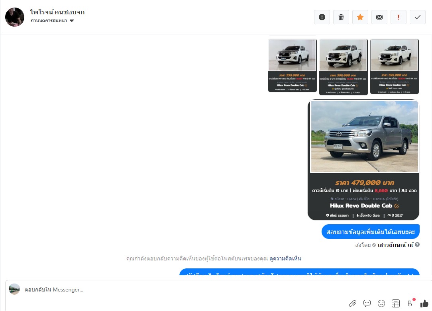This screenshot has width=432, height=311.
Task: Mark the conversation done with the checkmark
Action: click(x=418, y=17)
